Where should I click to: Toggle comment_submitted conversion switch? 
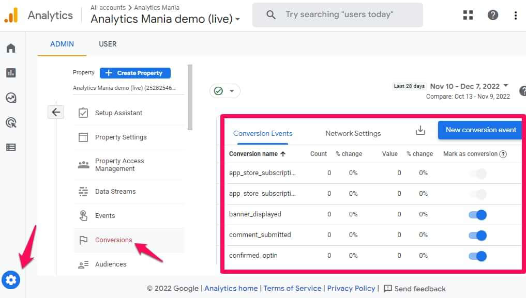click(x=478, y=235)
